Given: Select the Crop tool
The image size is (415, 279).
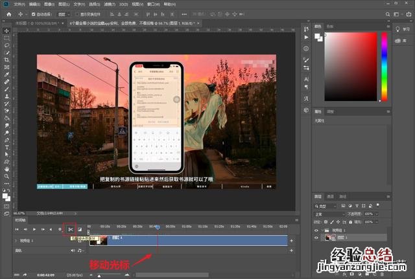Looking at the screenshot, I should pyautogui.click(x=7, y=60).
